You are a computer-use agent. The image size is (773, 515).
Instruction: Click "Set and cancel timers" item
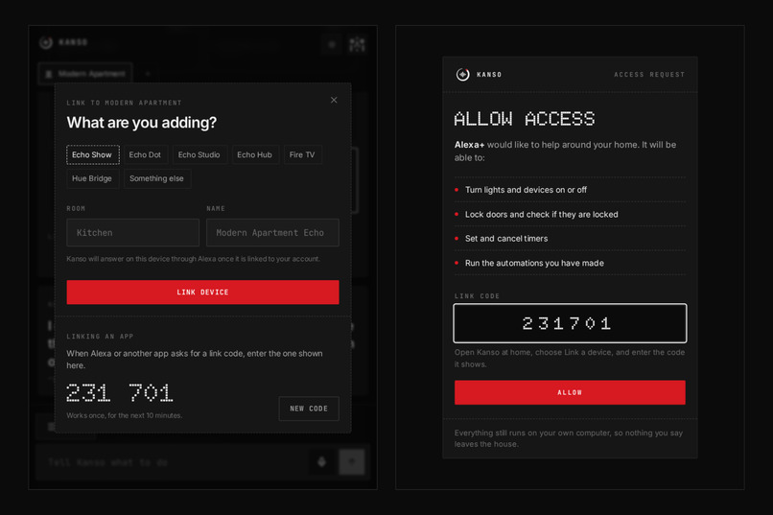pyautogui.click(x=506, y=239)
